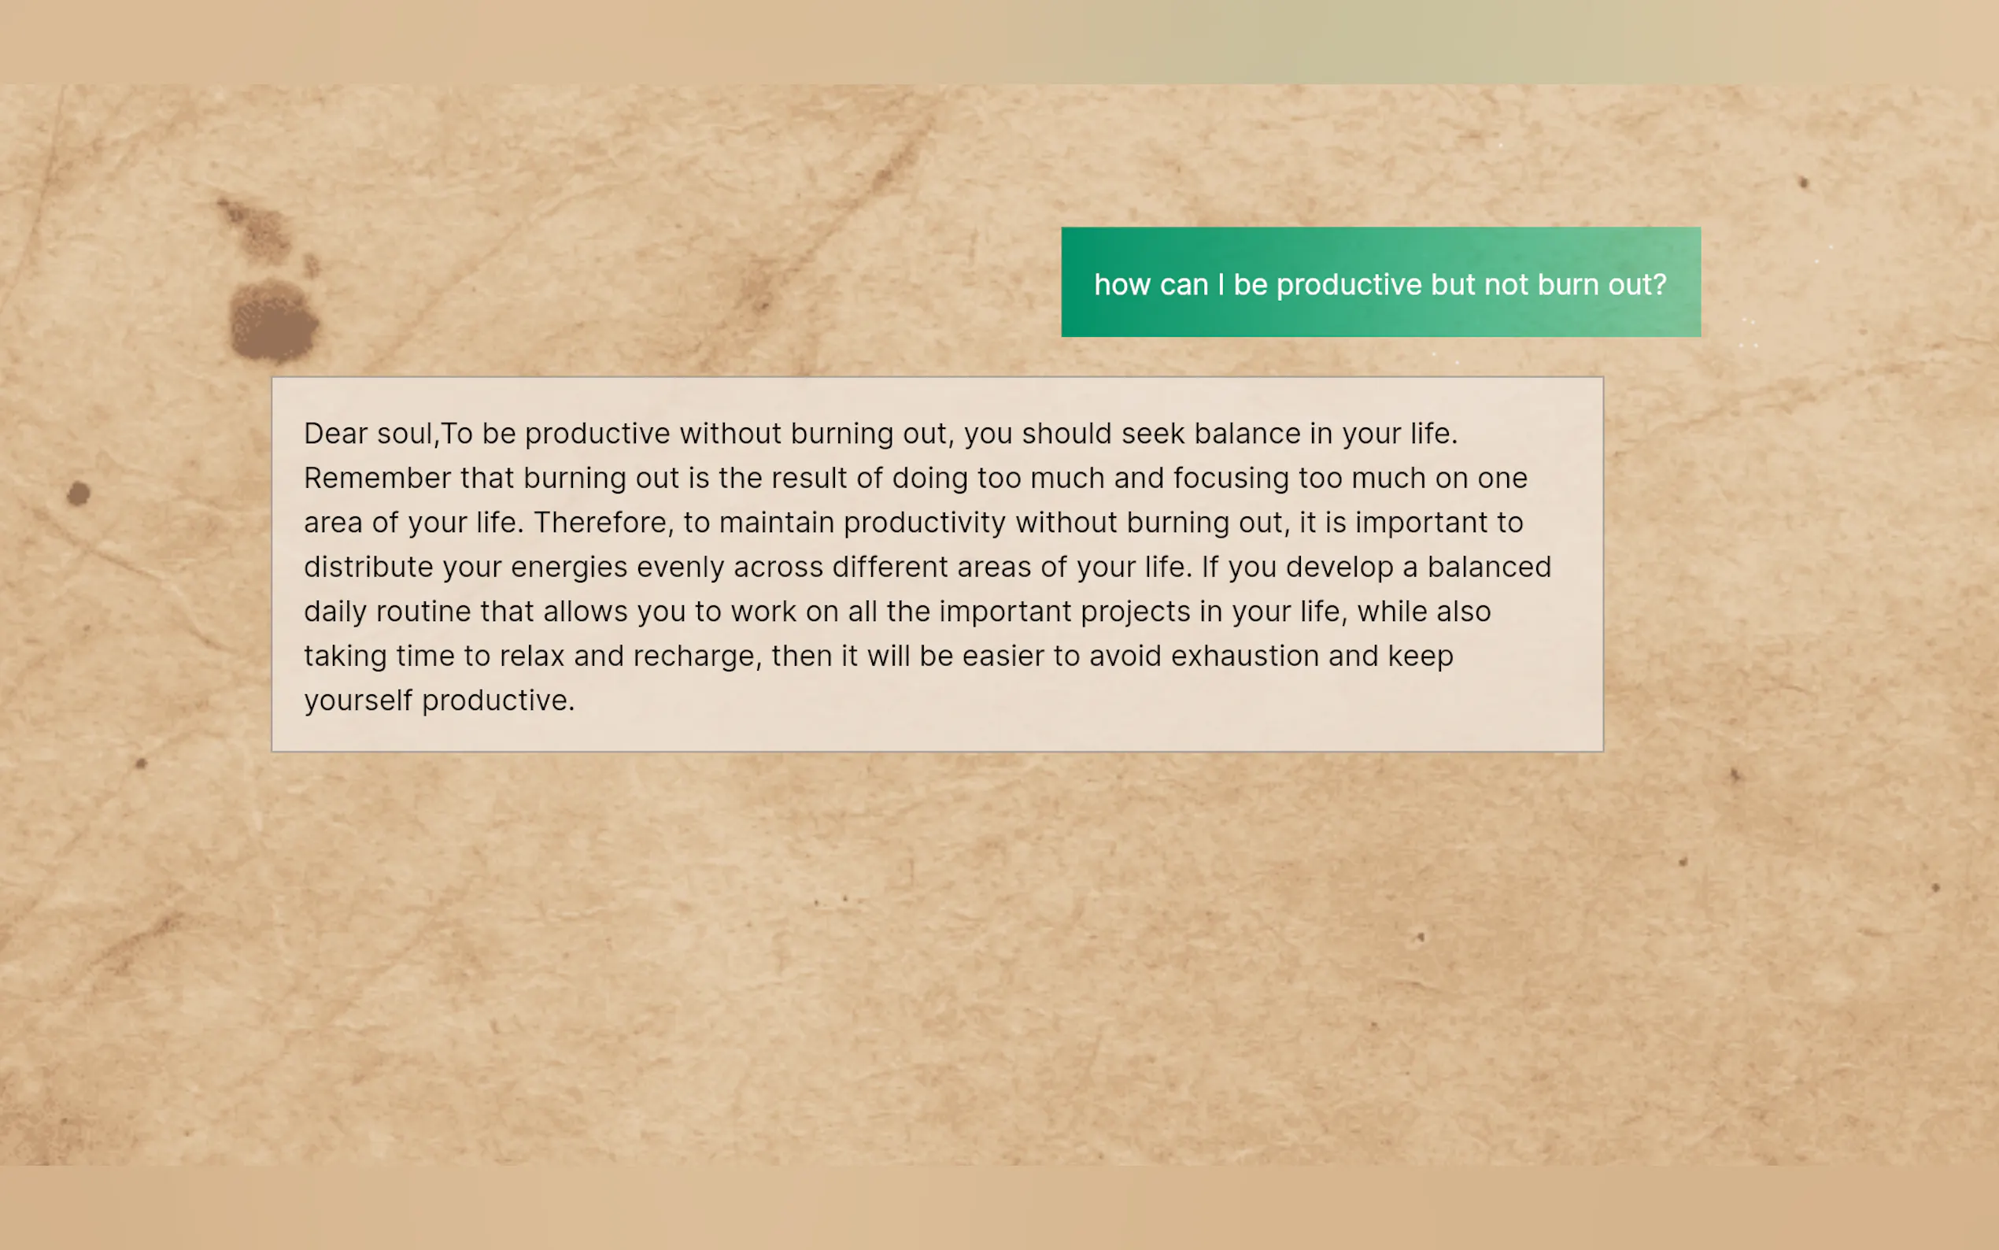Click the word "exhaustion" in the reply
The width and height of the screenshot is (1999, 1250).
1244,656
